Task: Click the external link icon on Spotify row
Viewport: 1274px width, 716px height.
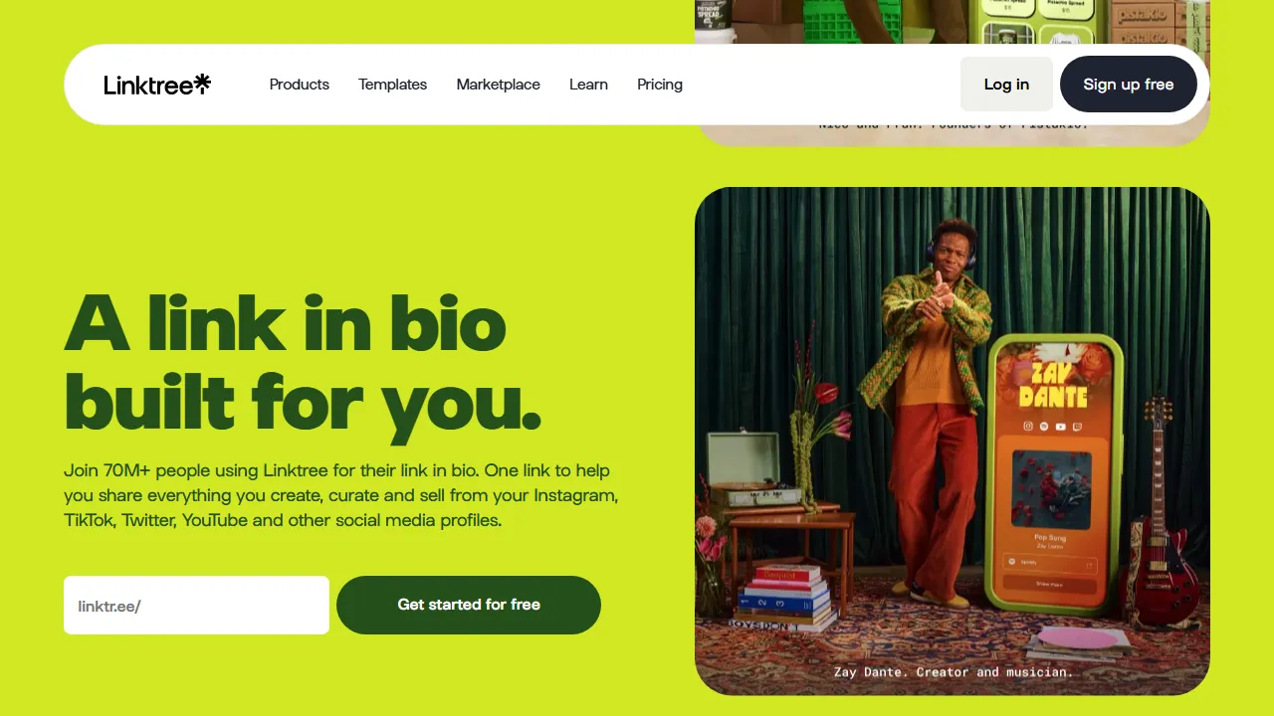Action: point(1089,566)
